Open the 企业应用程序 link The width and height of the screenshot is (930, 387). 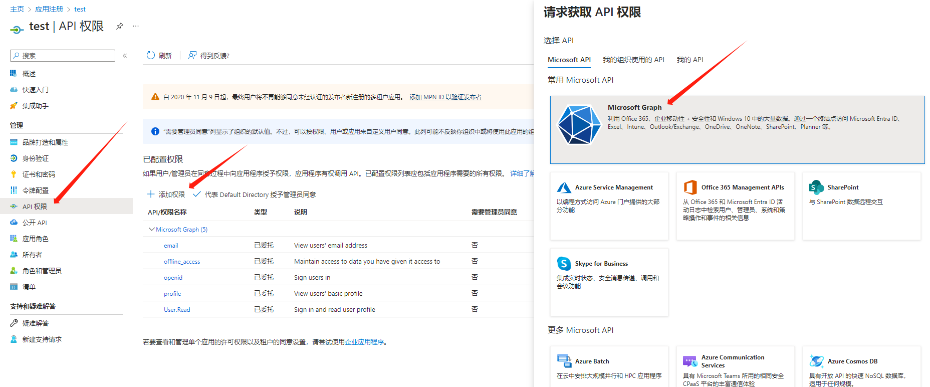(x=364, y=342)
